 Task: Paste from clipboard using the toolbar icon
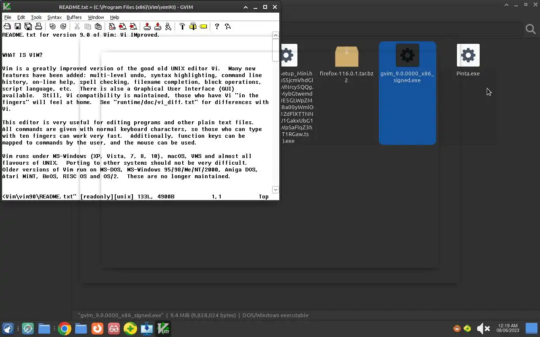point(98,27)
